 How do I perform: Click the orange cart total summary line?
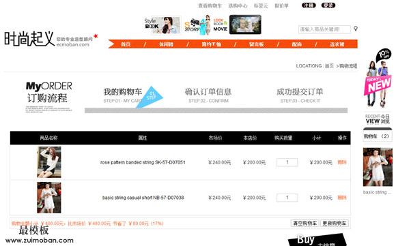click(x=87, y=224)
